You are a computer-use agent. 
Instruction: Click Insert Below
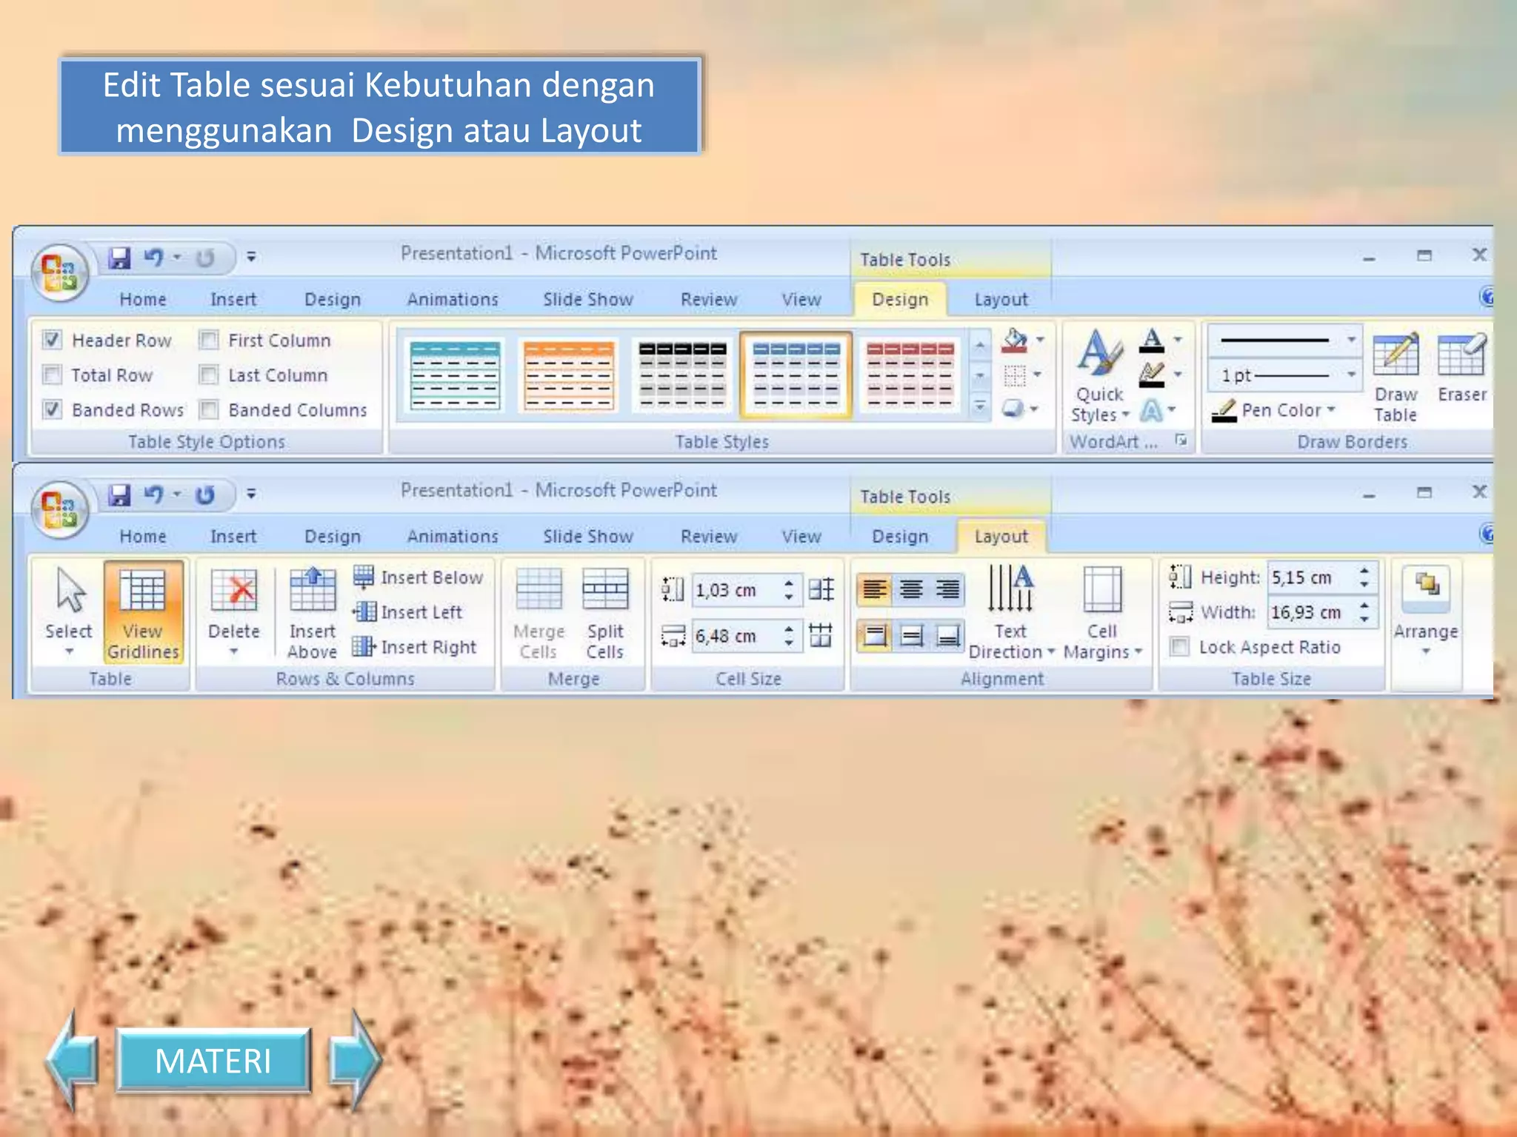(x=419, y=577)
